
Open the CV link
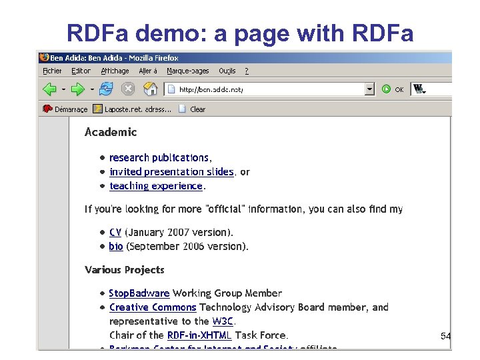[x=115, y=233]
